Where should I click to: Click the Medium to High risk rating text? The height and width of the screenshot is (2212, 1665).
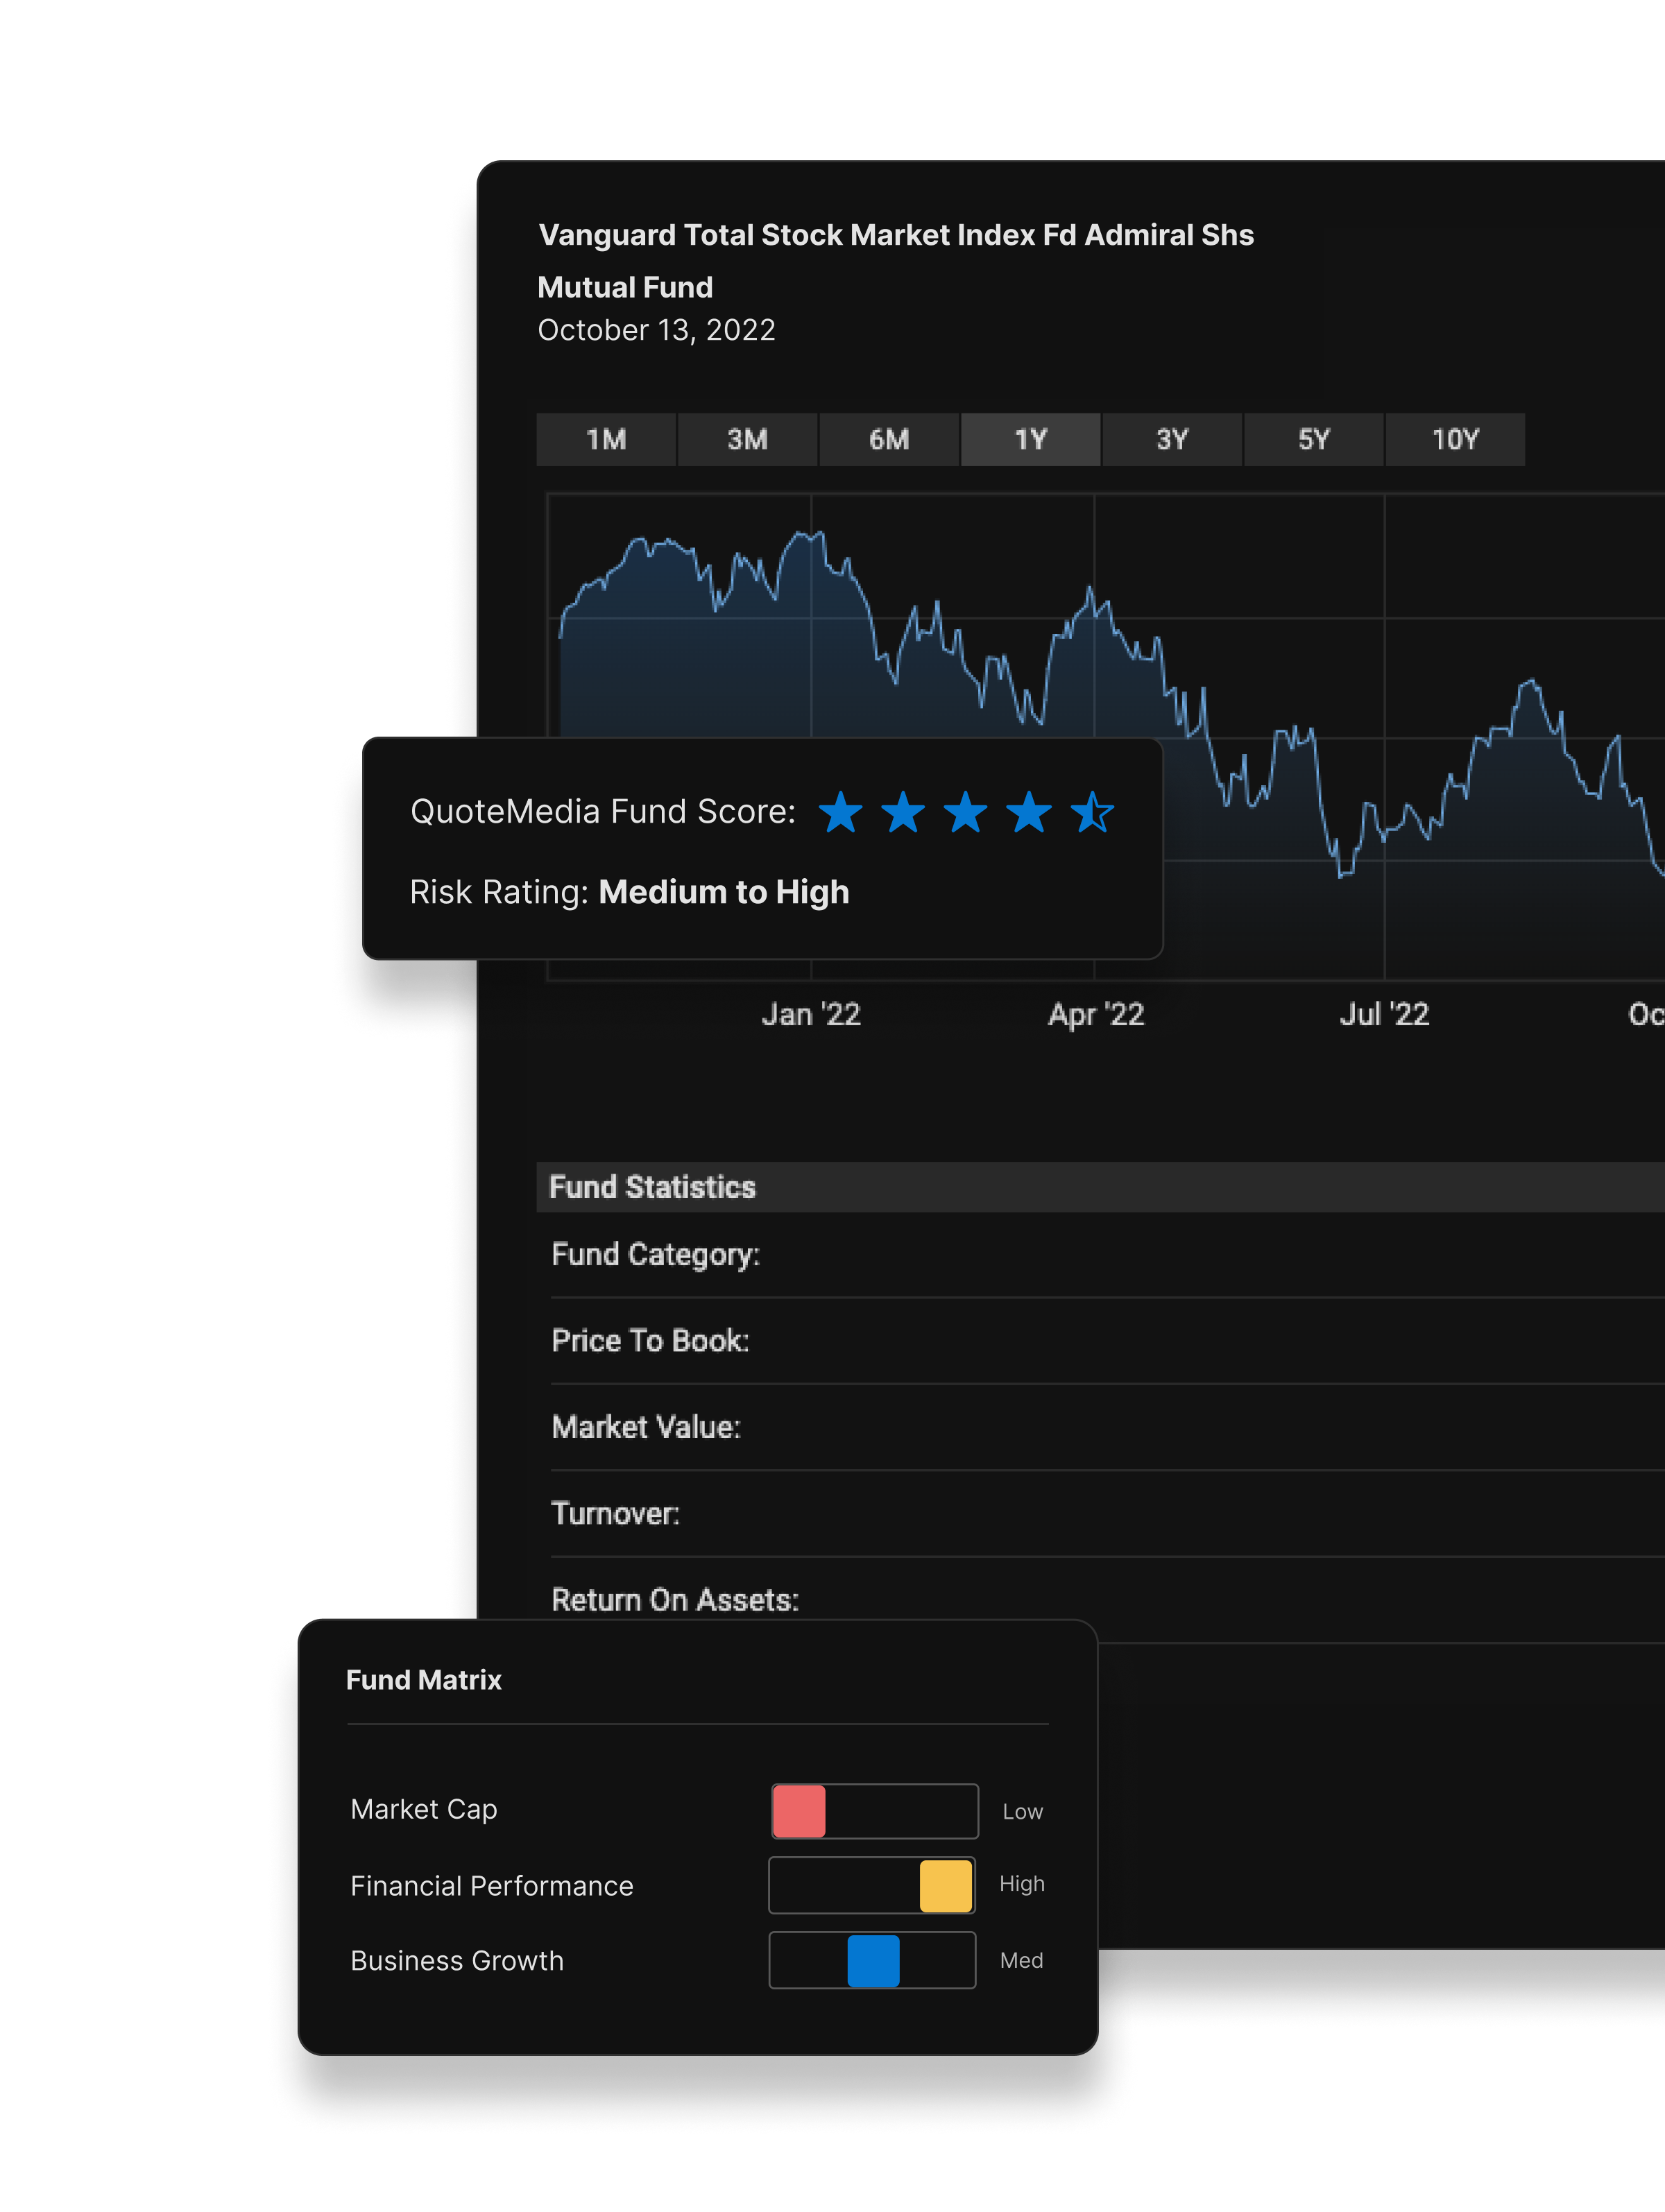(x=724, y=892)
